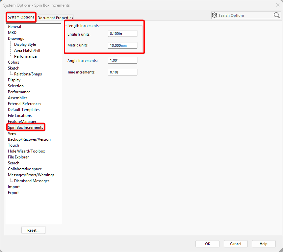283x252 pixels.
Task: Open the View options category
Action: [x=12, y=133]
